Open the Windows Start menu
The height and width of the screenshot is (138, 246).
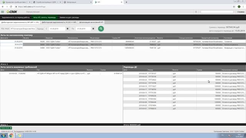pos(3,135)
